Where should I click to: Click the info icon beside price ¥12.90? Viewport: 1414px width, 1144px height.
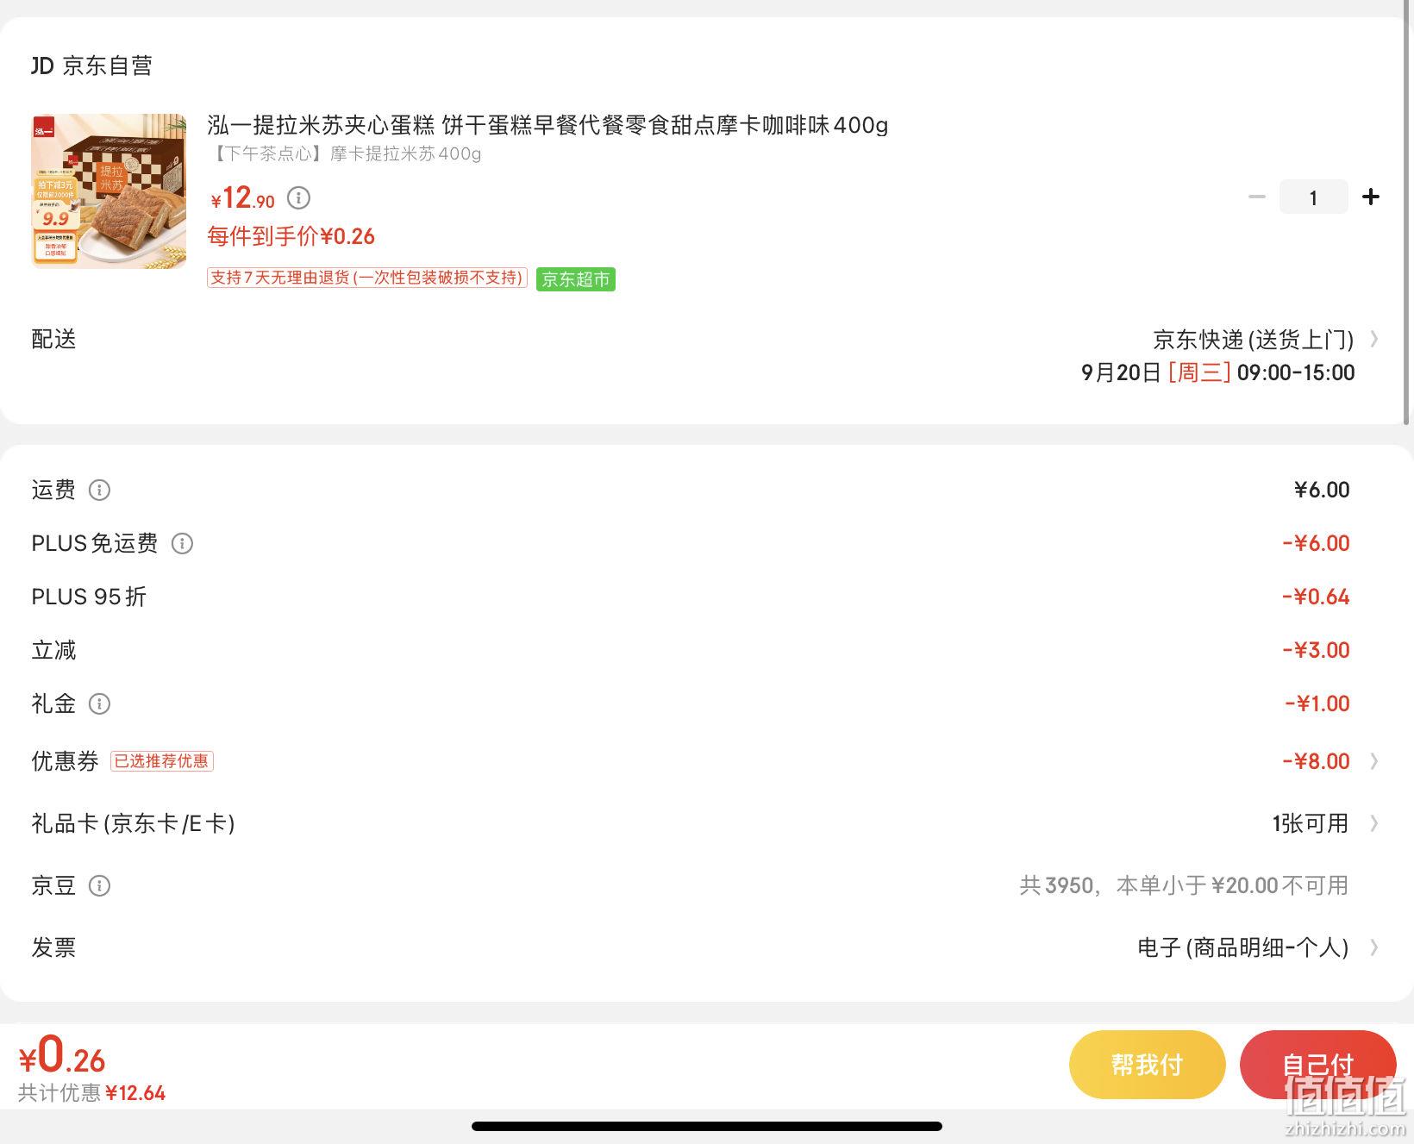(x=298, y=198)
